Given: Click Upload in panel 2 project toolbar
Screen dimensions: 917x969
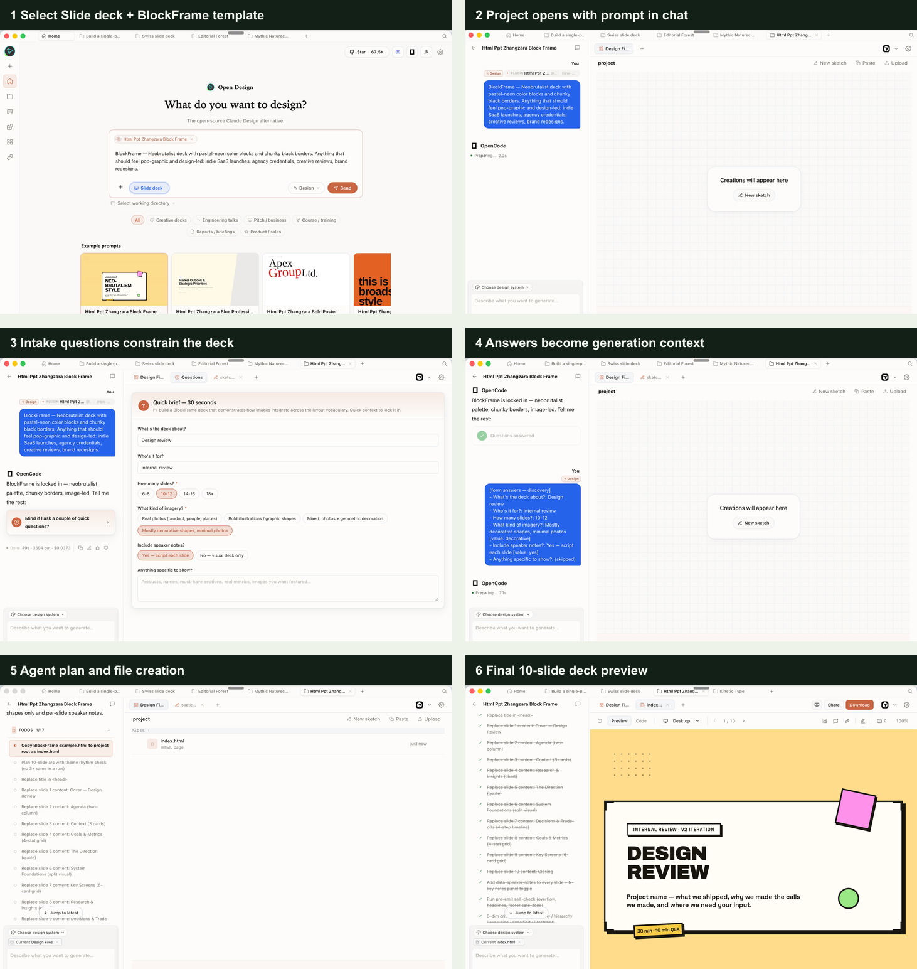Looking at the screenshot, I should 896,63.
